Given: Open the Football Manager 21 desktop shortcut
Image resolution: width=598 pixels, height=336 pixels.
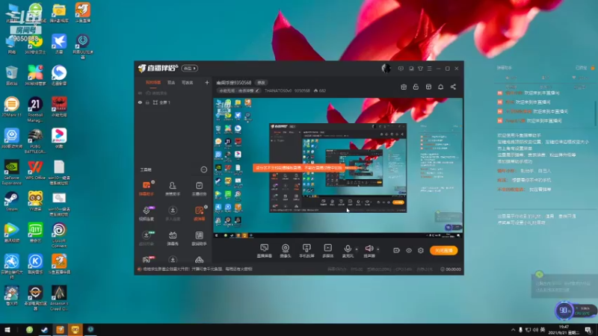Looking at the screenshot, I should pos(35,109).
